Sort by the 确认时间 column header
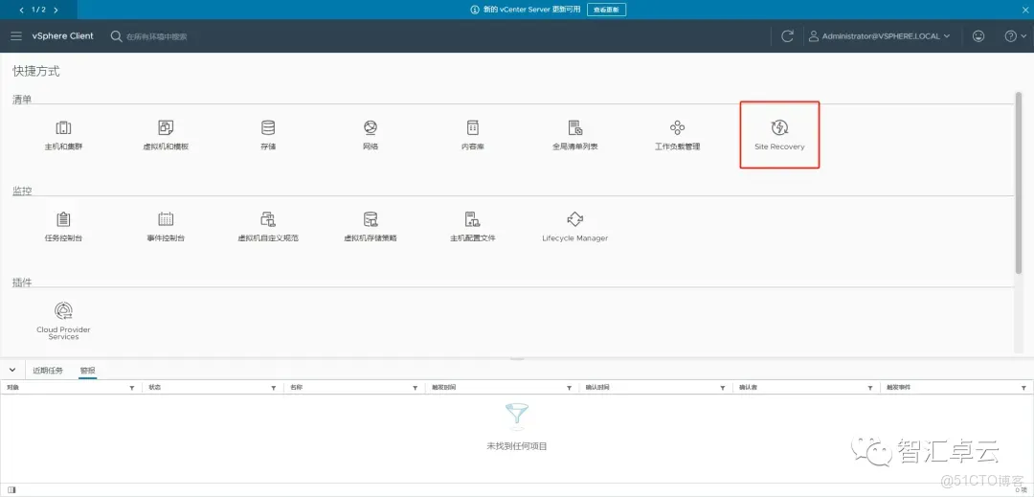1034x497 pixels. (x=597, y=388)
